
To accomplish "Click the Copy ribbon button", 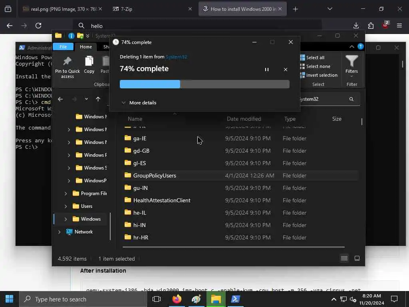I will (x=89, y=65).
